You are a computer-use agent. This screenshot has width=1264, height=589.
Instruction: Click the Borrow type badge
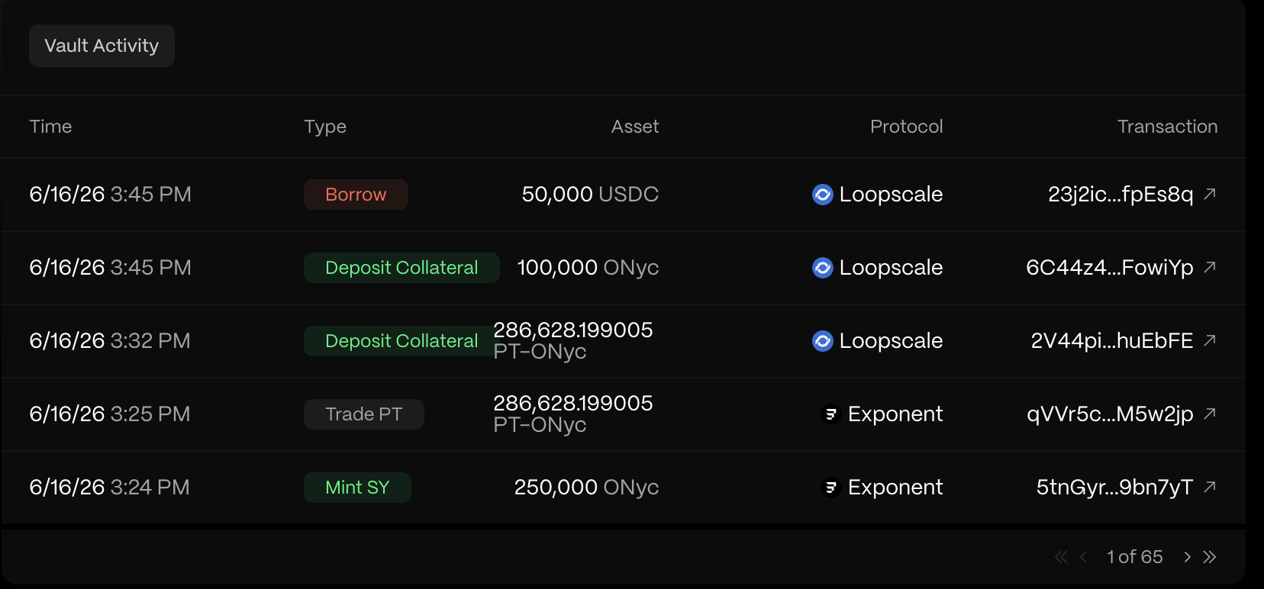coord(356,195)
